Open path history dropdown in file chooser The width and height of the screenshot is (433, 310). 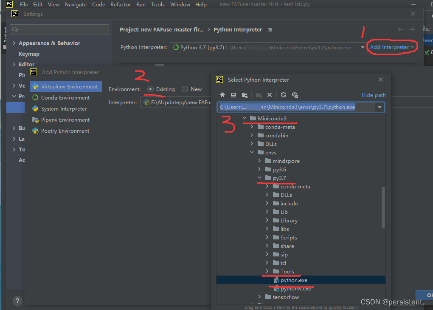click(380, 107)
